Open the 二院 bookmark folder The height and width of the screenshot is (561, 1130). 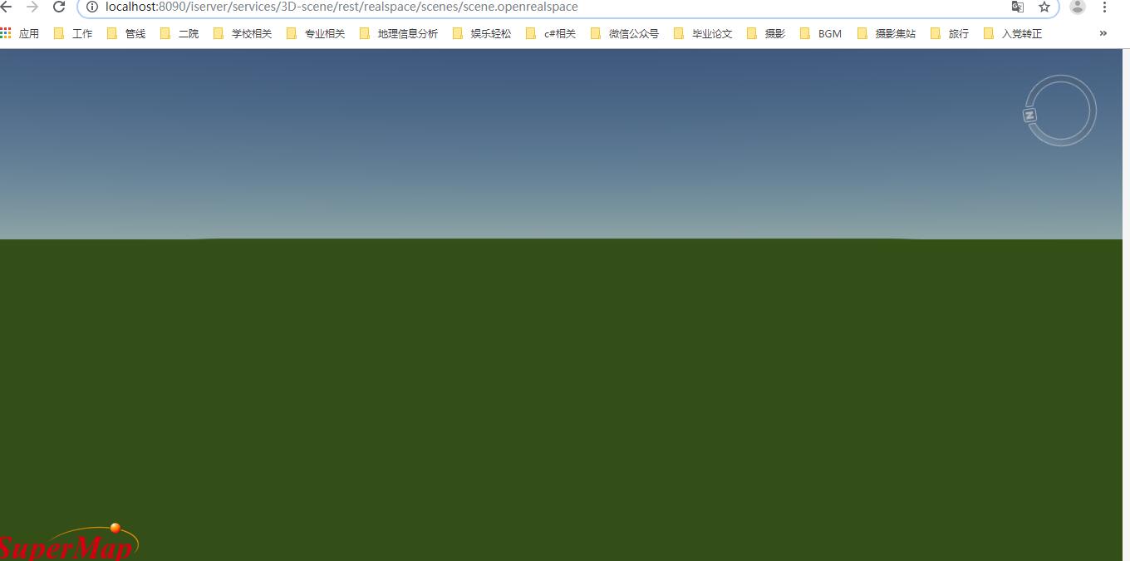pos(179,33)
